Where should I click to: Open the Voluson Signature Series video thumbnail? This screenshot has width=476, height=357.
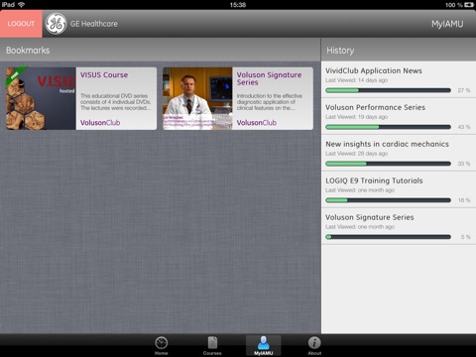197,98
